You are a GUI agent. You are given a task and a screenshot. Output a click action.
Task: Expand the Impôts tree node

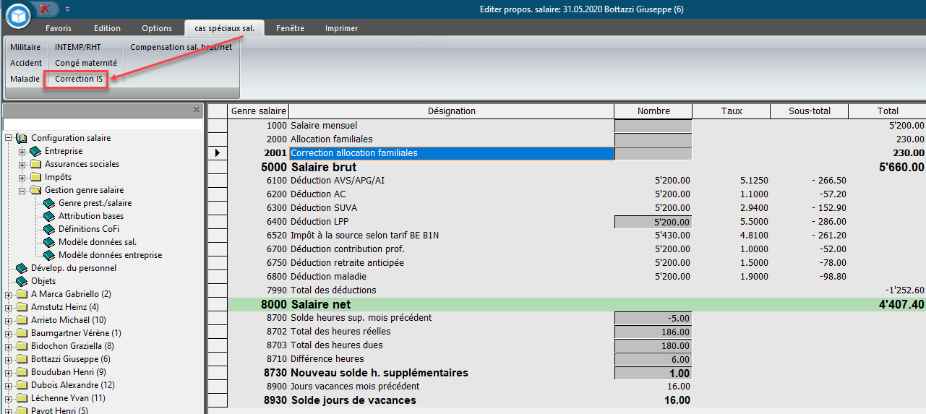22,177
